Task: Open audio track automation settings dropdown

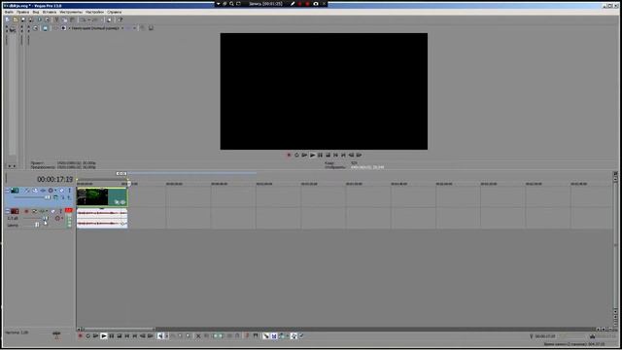Action: 62,218
